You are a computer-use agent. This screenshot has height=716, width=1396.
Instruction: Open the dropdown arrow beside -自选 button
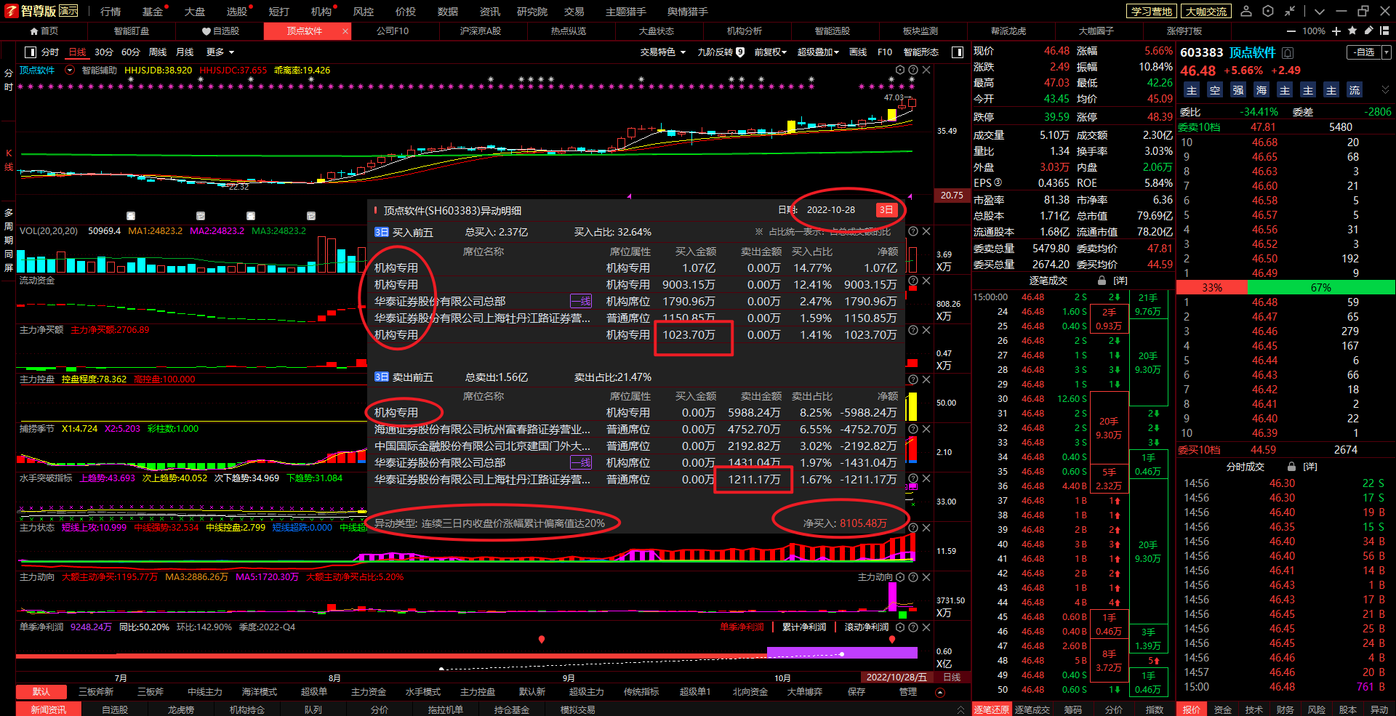tap(1387, 52)
